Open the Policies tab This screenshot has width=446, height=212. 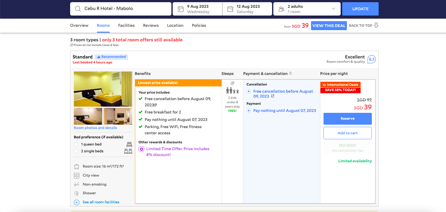coord(199,25)
